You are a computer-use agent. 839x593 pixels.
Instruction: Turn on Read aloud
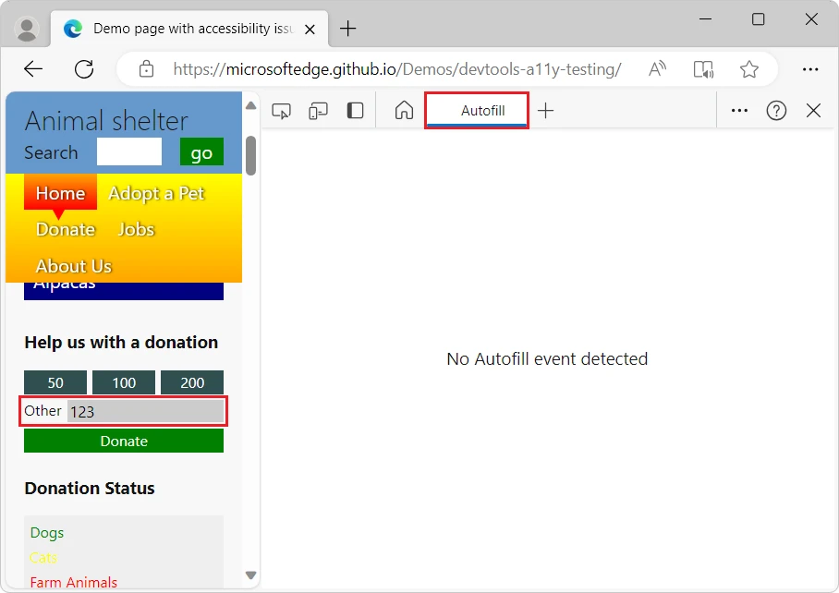pyautogui.click(x=657, y=69)
